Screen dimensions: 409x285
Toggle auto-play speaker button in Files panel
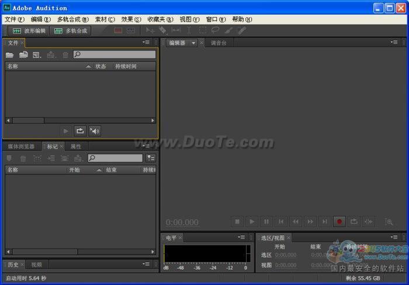click(95, 131)
